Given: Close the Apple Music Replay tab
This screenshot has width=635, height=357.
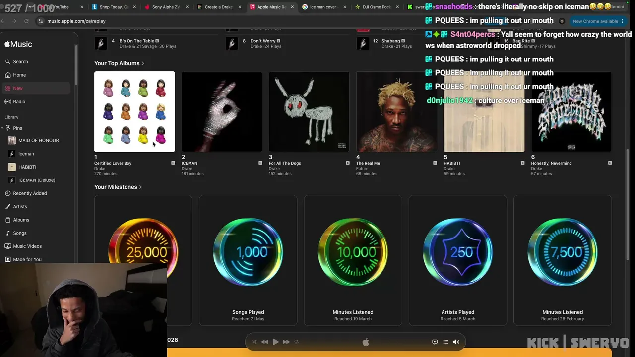Looking at the screenshot, I should click(x=292, y=7).
